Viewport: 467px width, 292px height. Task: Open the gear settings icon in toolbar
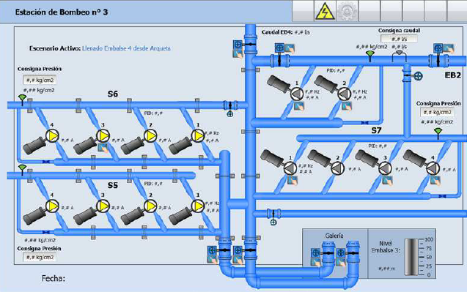[x=347, y=11]
